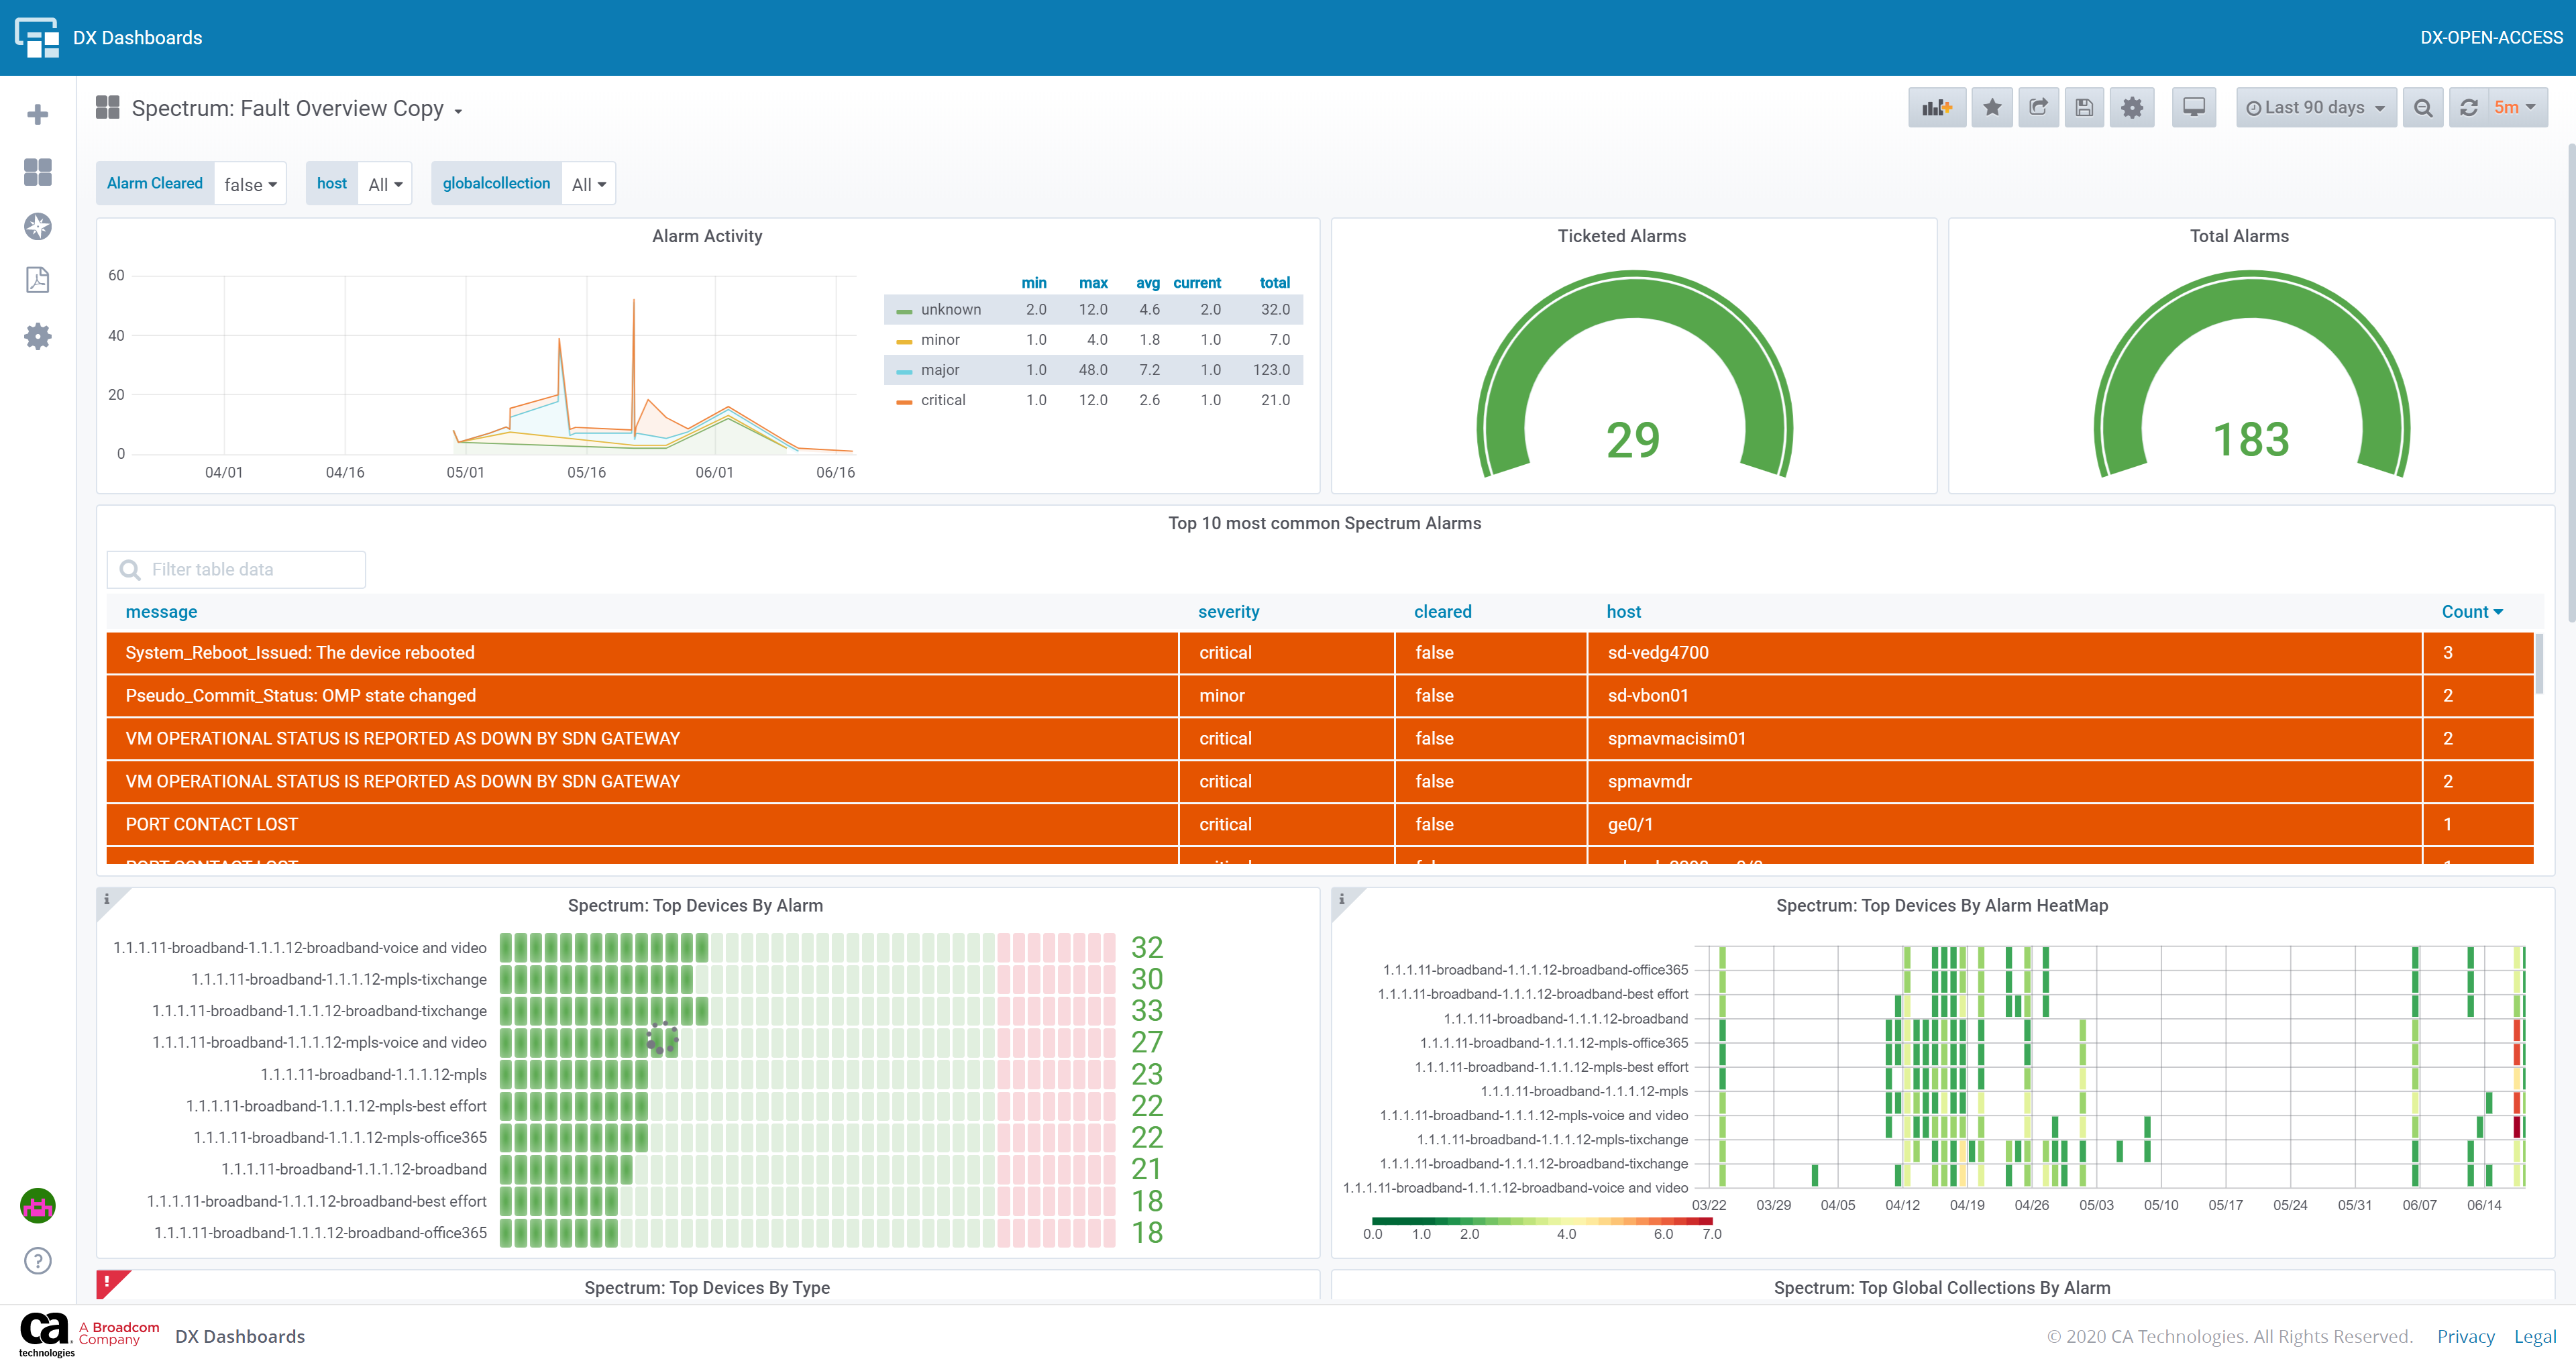Click error flag on Top Devices By Type panel
Screen dimensions: 2576x1367
coord(108,1281)
